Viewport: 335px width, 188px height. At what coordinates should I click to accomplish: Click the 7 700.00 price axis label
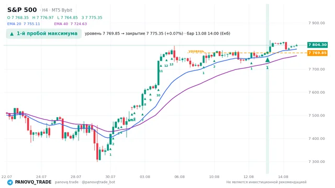[317, 69]
